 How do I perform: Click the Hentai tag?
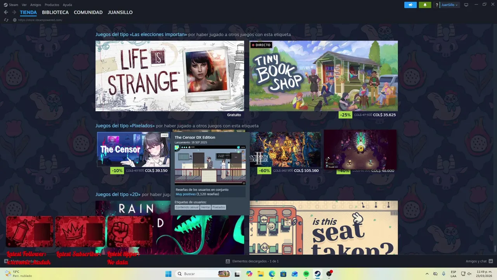pos(205,207)
